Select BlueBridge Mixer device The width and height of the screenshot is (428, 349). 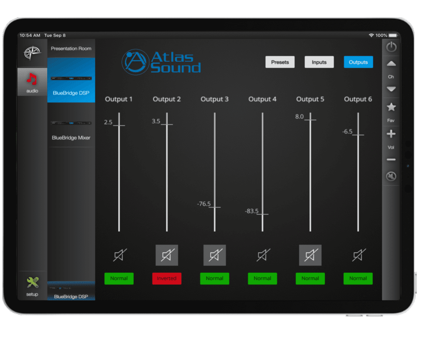coord(71,125)
